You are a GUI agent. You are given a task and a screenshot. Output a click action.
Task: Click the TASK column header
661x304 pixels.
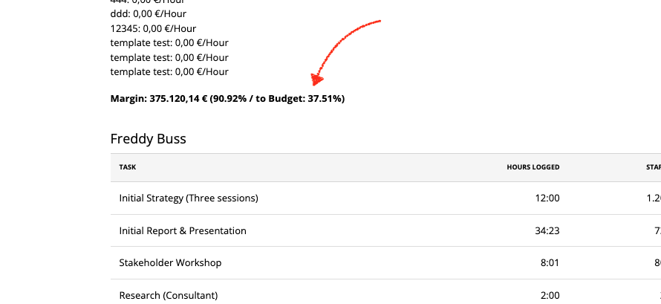127,167
